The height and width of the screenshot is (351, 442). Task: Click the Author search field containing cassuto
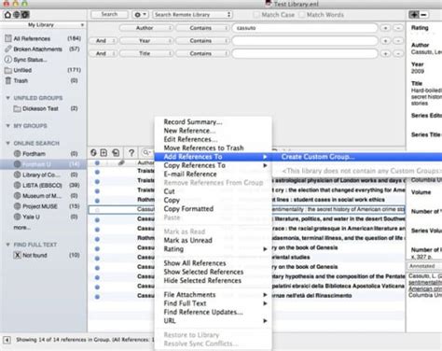click(305, 28)
